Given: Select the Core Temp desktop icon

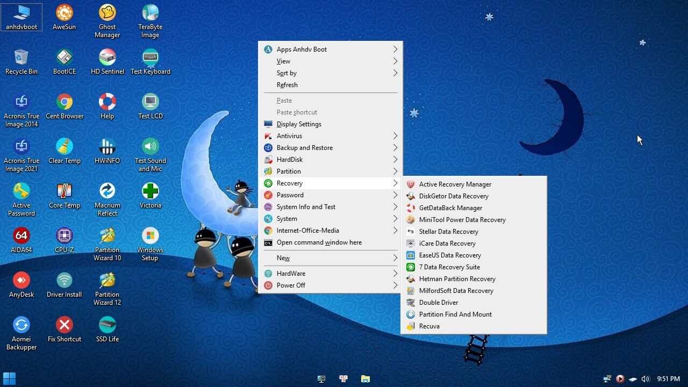Looking at the screenshot, I should pyautogui.click(x=64, y=196).
